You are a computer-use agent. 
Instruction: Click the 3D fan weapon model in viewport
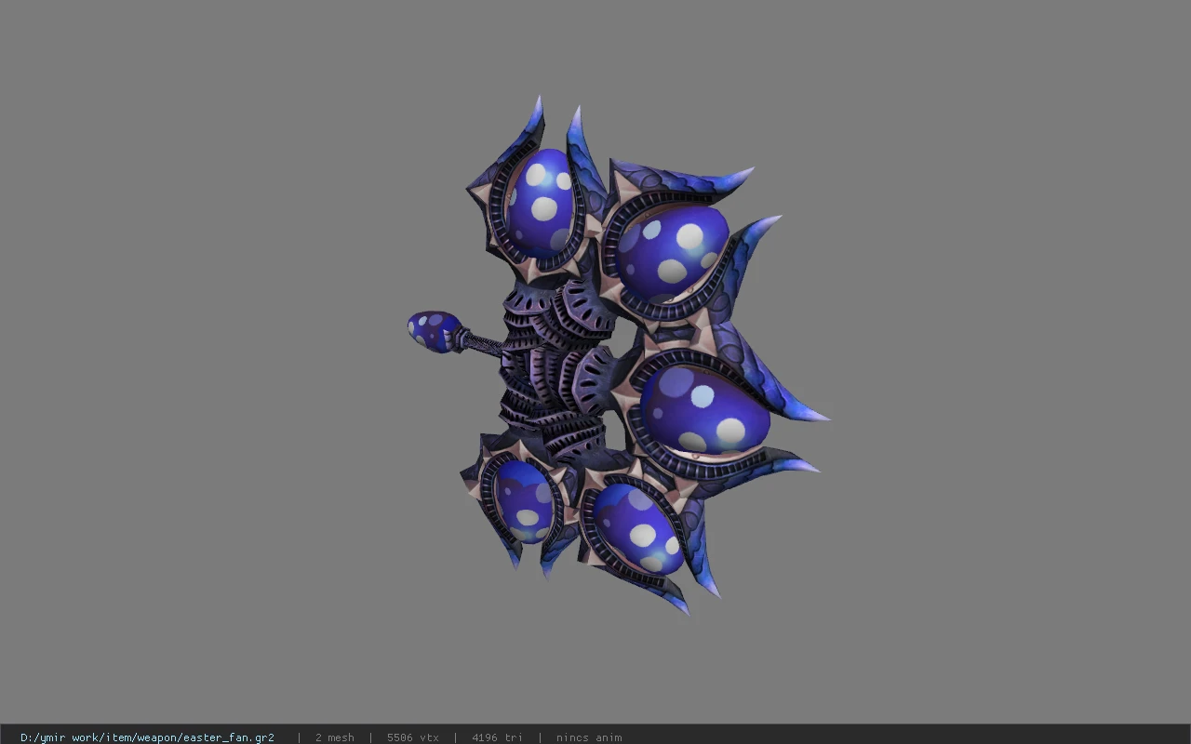(618, 354)
